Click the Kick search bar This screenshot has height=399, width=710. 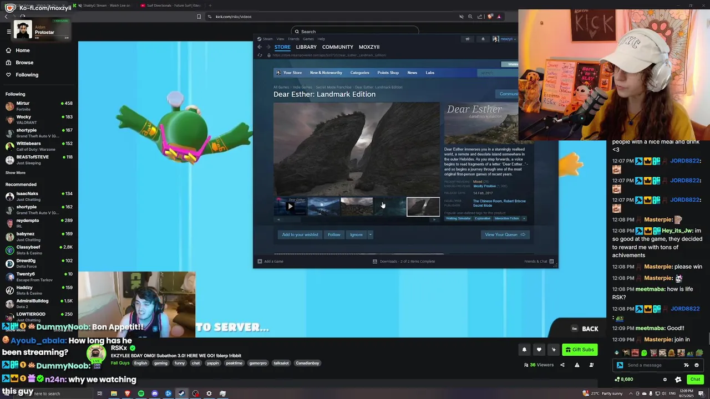(355, 32)
